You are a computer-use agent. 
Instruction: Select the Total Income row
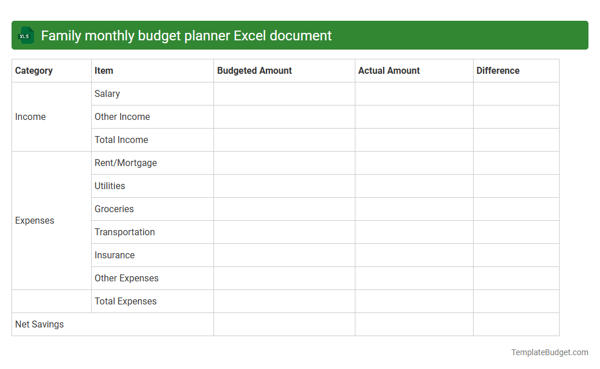click(121, 140)
